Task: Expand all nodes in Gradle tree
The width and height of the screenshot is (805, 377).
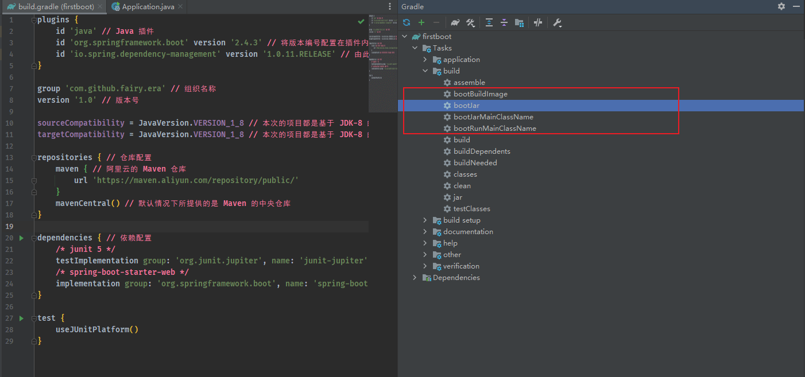Action: [x=489, y=22]
